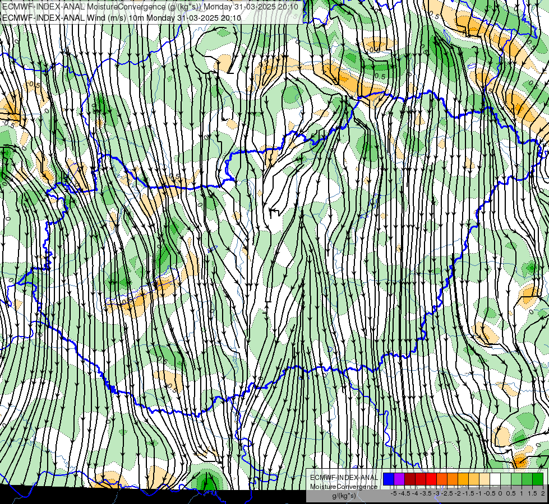The image size is (549, 504).
Task: Select the legend swatch between -4 and -3.5
Action: pos(421,479)
